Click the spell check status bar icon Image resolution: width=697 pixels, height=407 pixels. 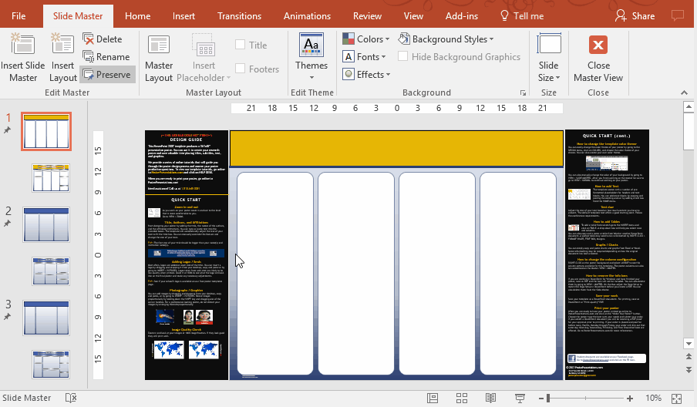pyautogui.click(x=71, y=398)
